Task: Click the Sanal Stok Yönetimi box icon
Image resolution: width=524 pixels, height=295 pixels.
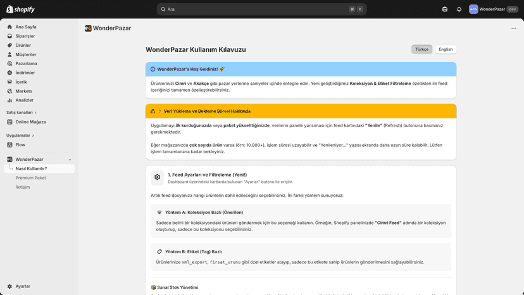Action: 153,287
